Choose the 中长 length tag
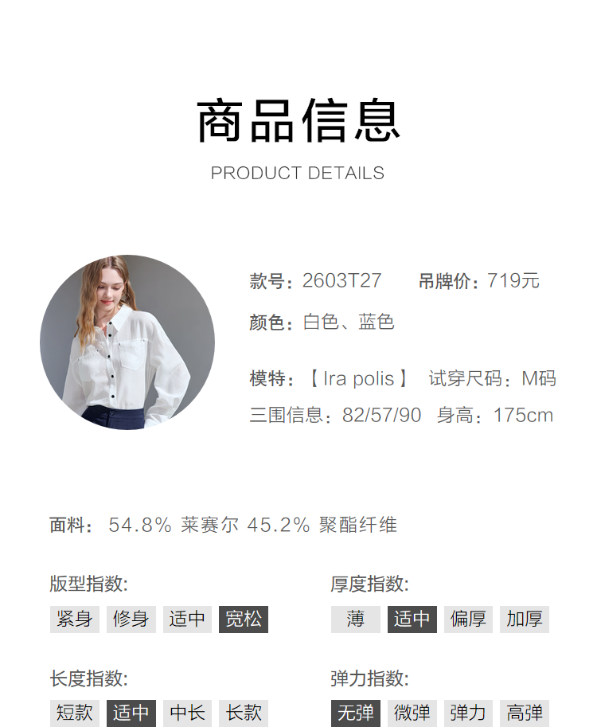Viewport: 597px width, 727px height. pyautogui.click(x=187, y=713)
